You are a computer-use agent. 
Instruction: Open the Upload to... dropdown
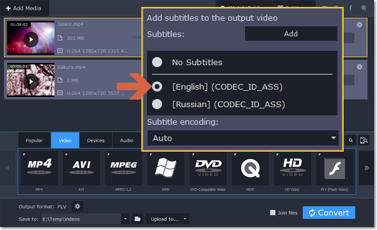(167, 219)
